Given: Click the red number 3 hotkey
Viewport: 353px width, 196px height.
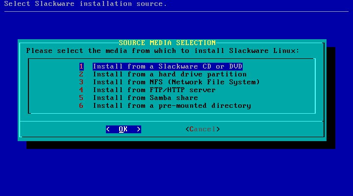Looking at the screenshot, I should pos(81,82).
